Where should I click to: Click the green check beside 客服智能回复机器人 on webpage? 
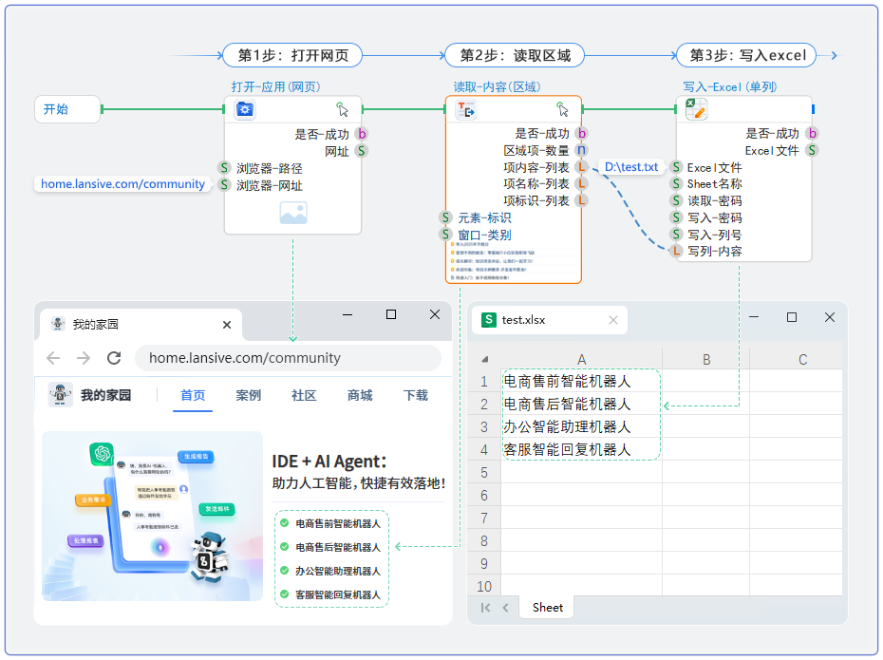(283, 594)
